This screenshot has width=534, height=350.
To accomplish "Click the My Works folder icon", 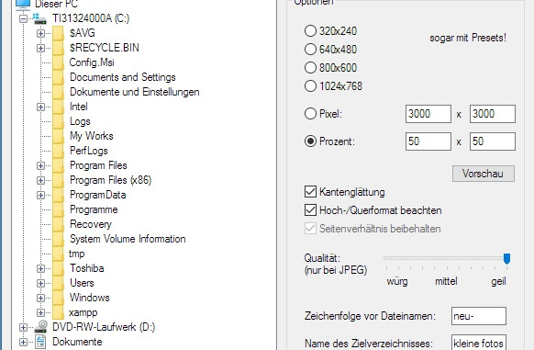I will (x=58, y=136).
